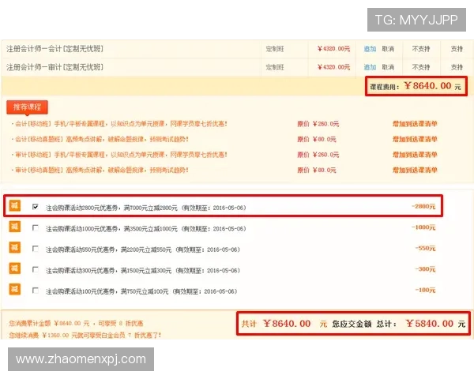Click 不支持 cell in the 审计 row
This screenshot has height=379, width=474.
pos(421,67)
